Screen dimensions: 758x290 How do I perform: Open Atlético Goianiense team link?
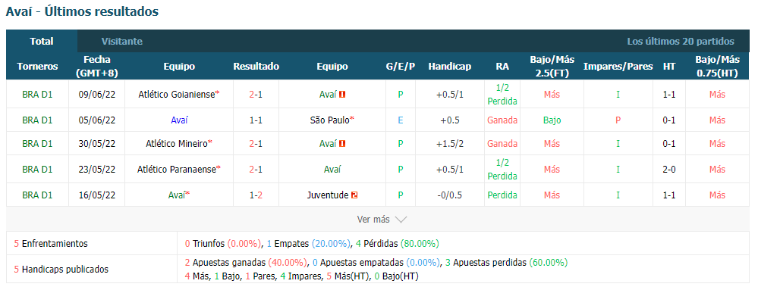(x=176, y=95)
